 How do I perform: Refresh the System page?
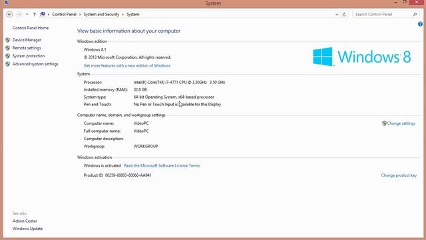click(344, 15)
